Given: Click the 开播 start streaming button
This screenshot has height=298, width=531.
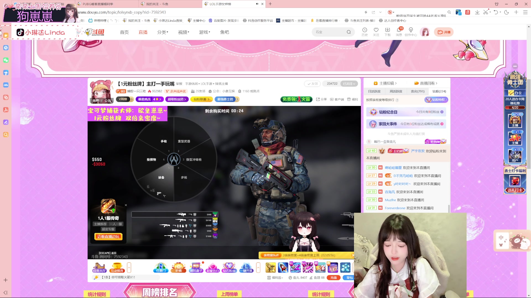Looking at the screenshot, I should tap(444, 32).
